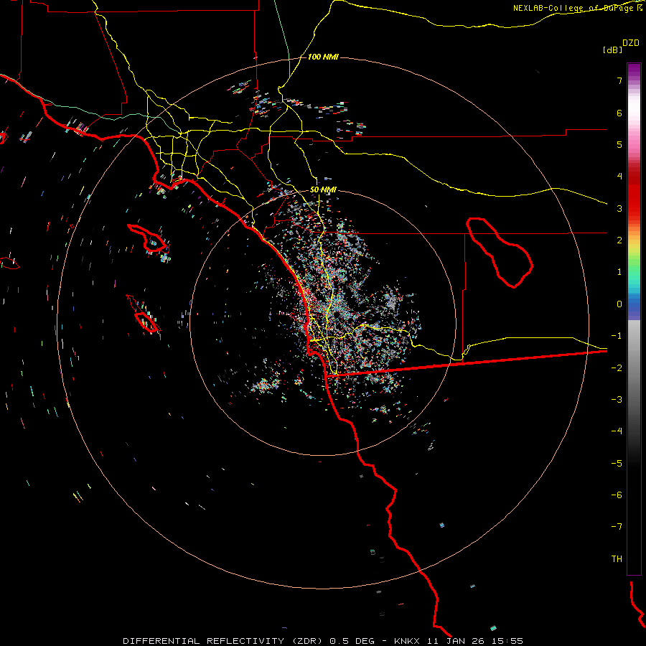
Task: Click the 2 value on color scale
Action: (x=619, y=240)
